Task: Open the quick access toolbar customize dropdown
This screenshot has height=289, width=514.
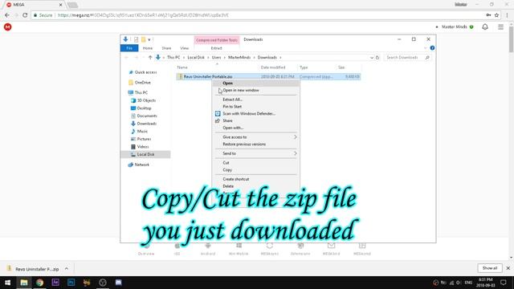Action: click(149, 39)
